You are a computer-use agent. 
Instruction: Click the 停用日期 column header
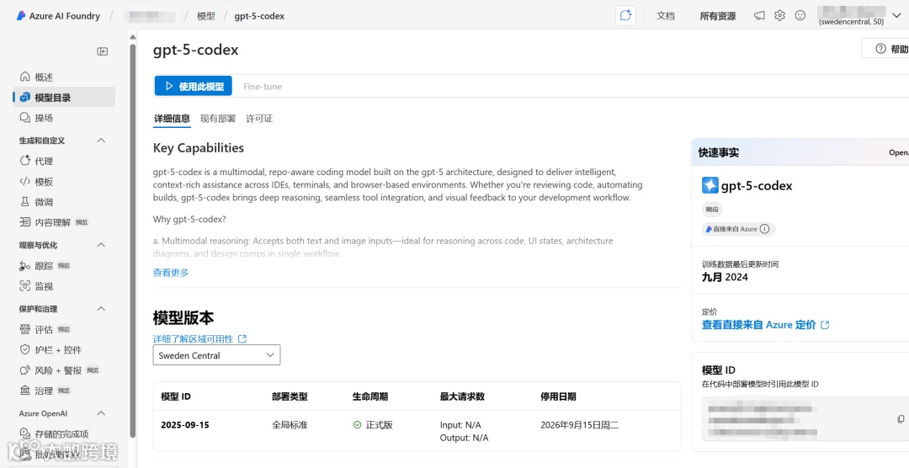click(x=558, y=396)
